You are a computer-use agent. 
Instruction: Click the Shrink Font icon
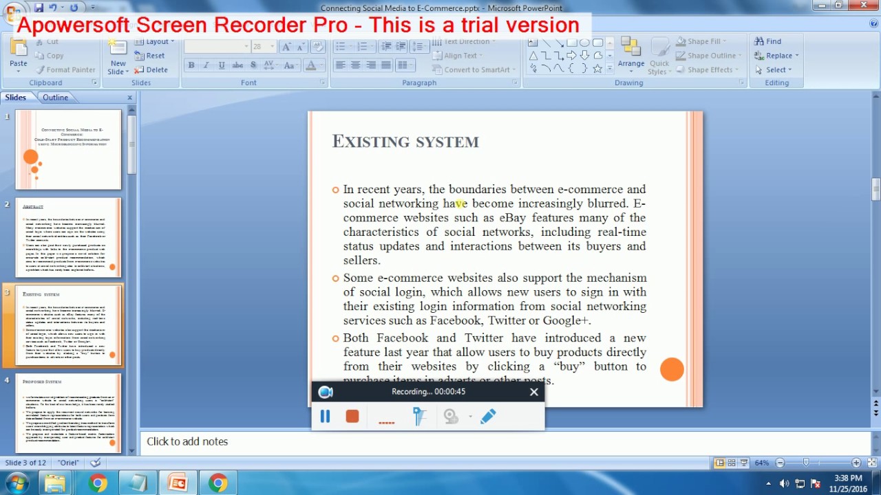click(301, 47)
